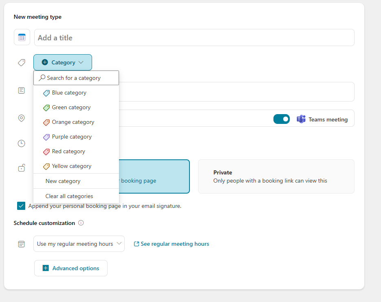
Task: Pick the Blue category tag
Action: click(69, 93)
